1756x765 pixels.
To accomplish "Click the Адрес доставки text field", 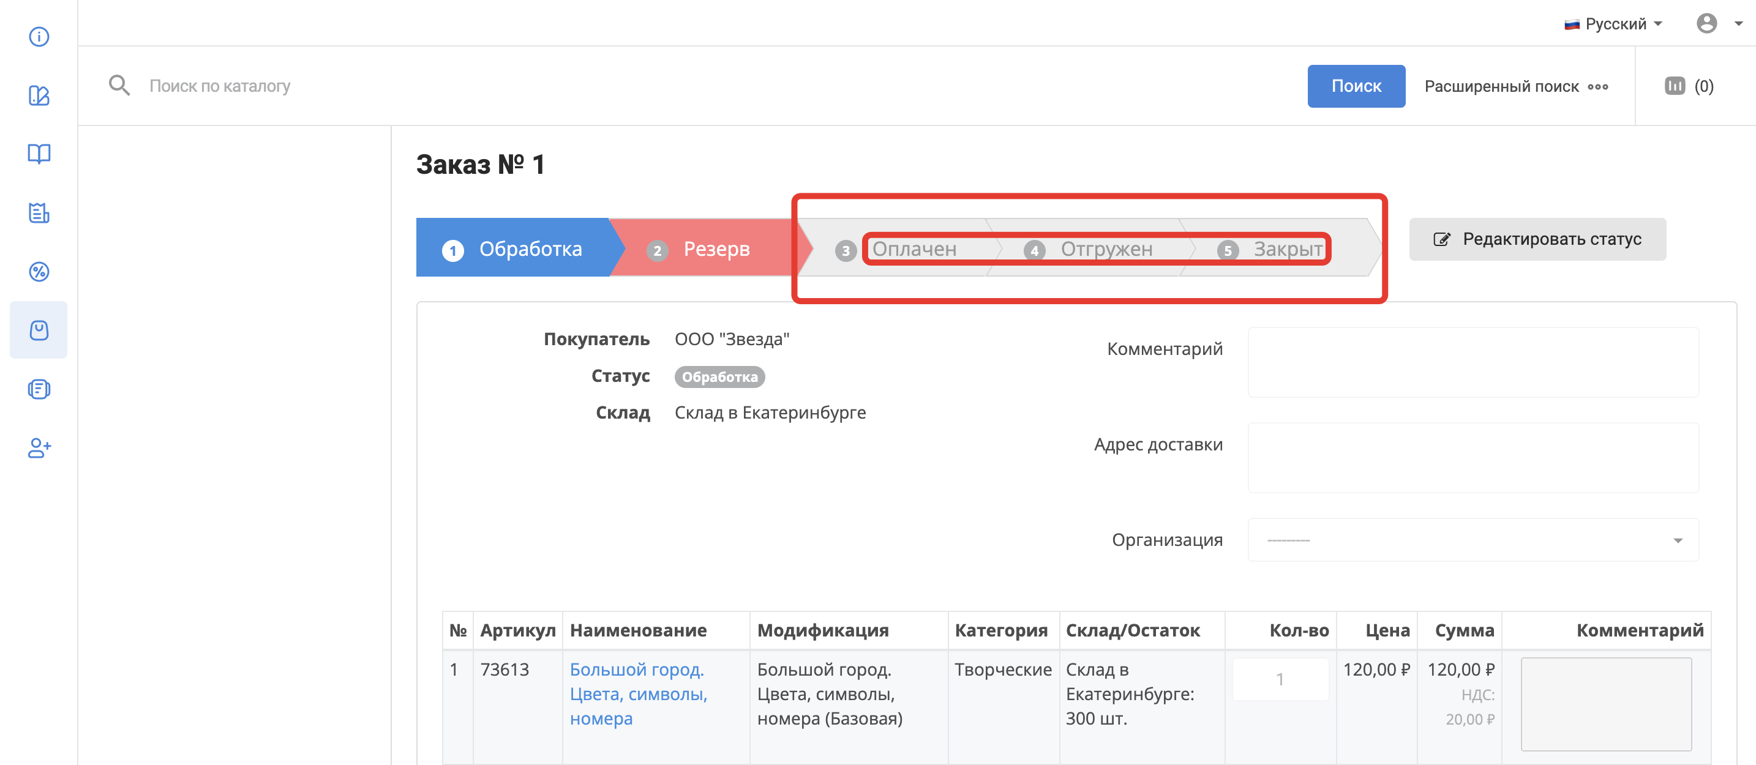I will point(1473,458).
